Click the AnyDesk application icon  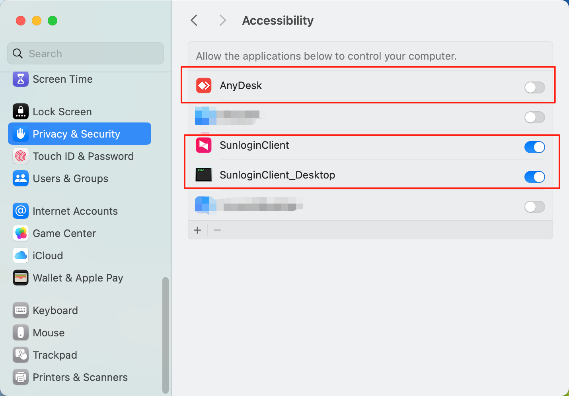203,85
